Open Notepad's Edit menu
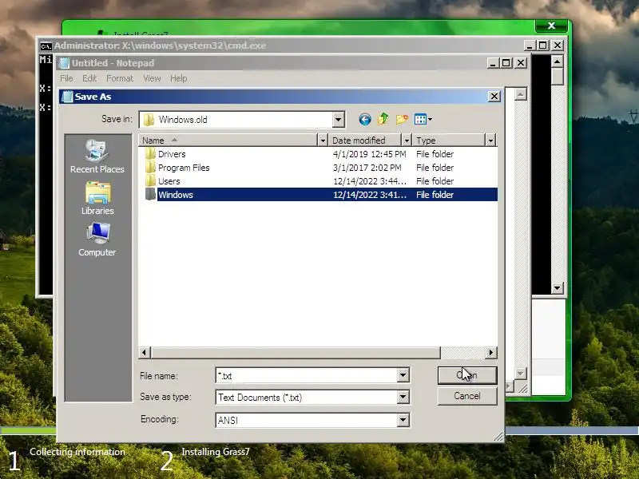639x479 pixels. (89, 78)
